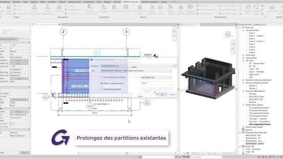Image resolution: width=283 pixels, height=159 pixels.
Task: Switch to the Collaborate ribbon tab
Action: coord(89,2)
